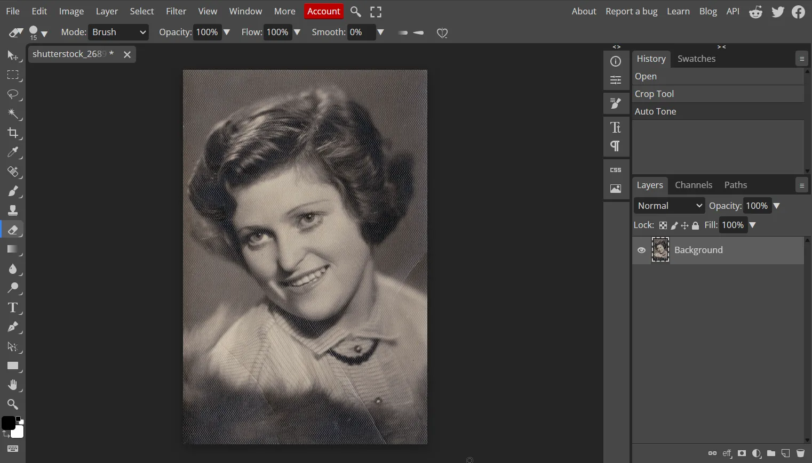This screenshot has height=463, width=812.
Task: Select the Lasso tool
Action: pyautogui.click(x=13, y=95)
